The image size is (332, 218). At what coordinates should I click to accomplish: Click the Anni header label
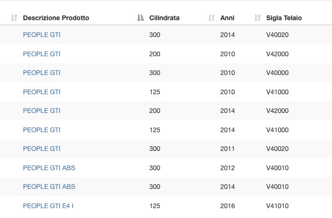click(x=227, y=18)
